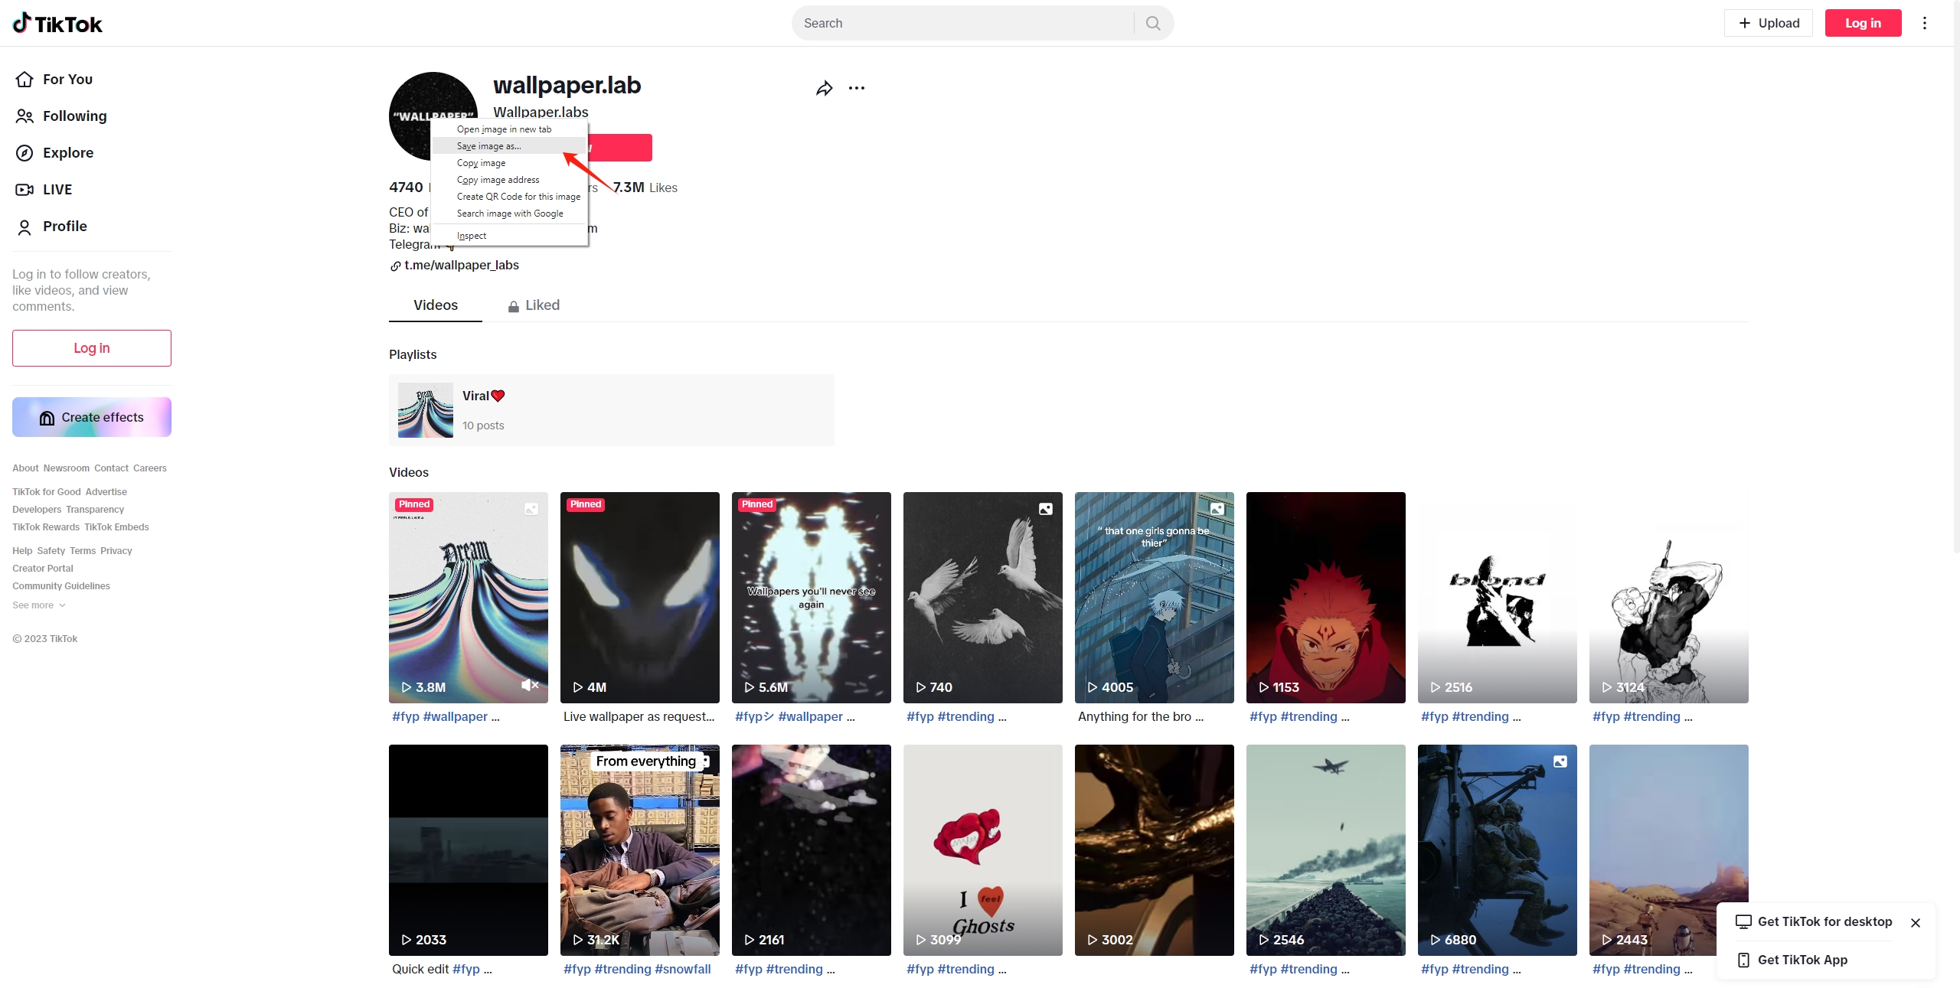Screen dimensions: 1960x988
Task: Select 'Open image in new tab' option
Action: coord(503,129)
